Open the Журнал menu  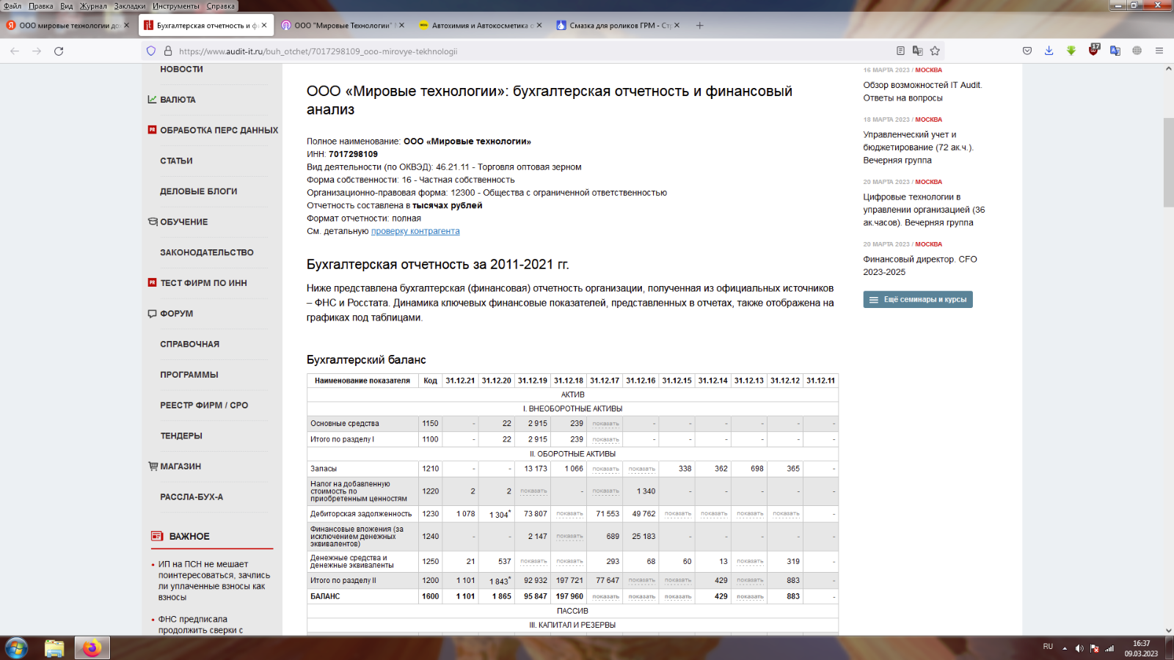[x=93, y=6]
